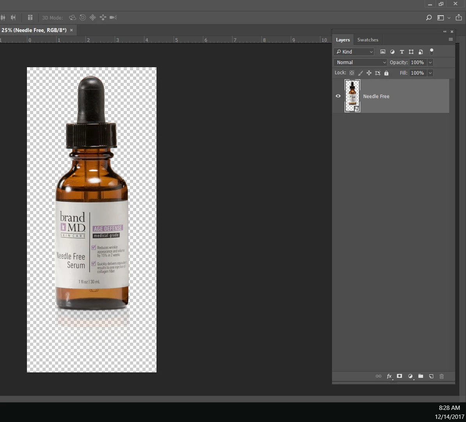Click the 3D Rotate mode icon
The width and height of the screenshot is (466, 422).
pyautogui.click(x=72, y=18)
